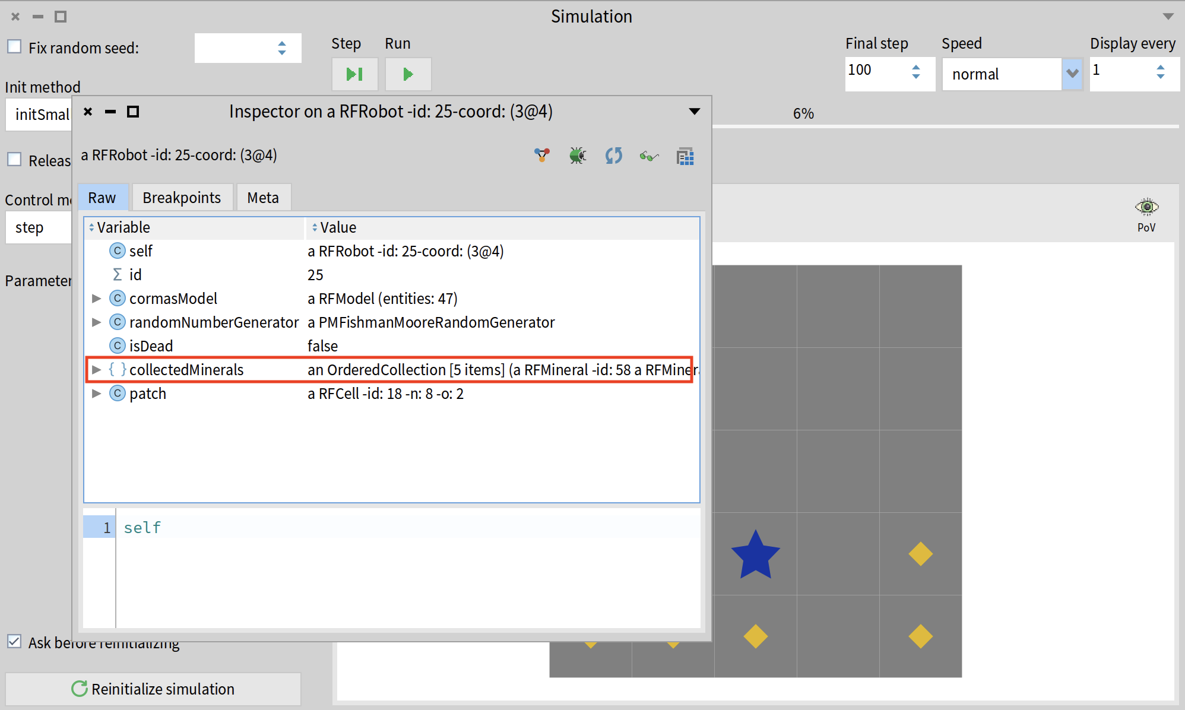Click the Run simulation play button

408,74
